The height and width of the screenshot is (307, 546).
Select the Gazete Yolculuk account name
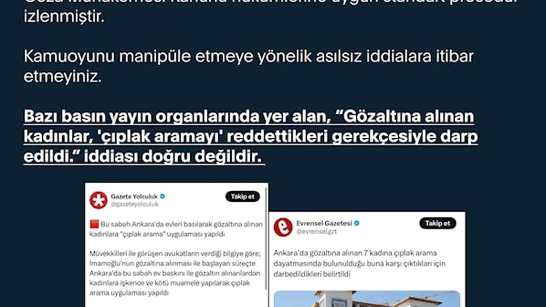pos(134,197)
